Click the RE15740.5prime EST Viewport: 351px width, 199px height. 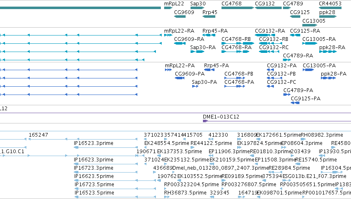298,164
